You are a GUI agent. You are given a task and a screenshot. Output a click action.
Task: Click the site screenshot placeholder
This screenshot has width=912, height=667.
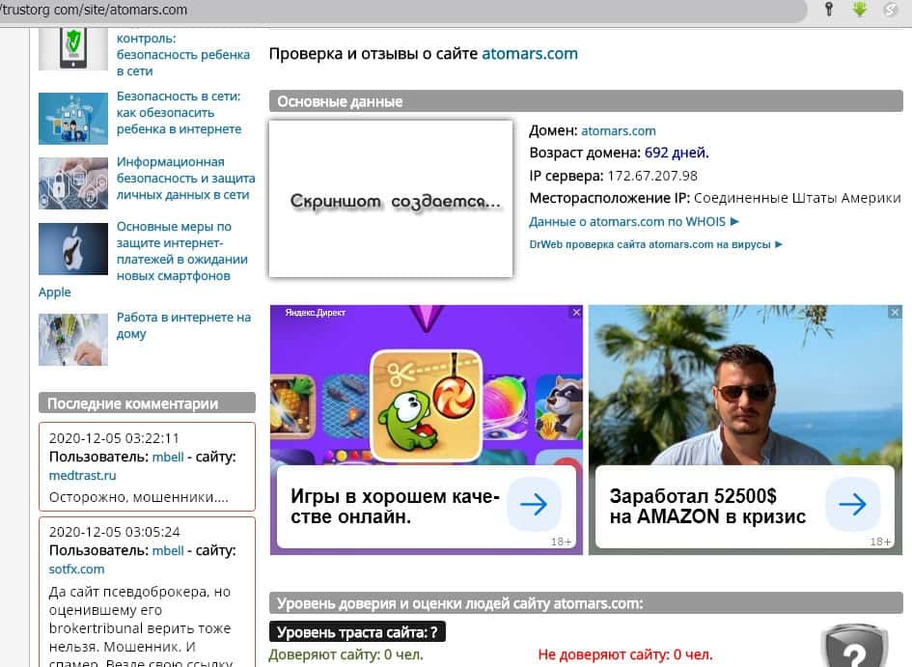click(x=391, y=199)
